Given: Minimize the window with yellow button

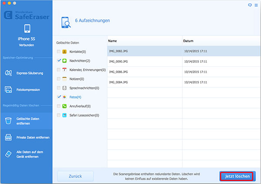Looking at the screenshot, I should (9, 3).
